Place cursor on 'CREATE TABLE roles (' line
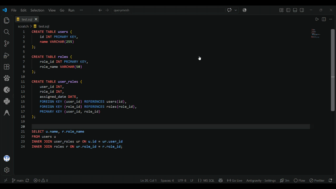 coord(52,57)
